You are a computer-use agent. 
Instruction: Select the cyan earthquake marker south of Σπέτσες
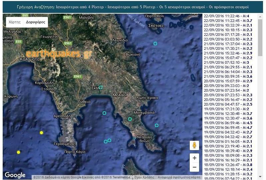155,44
